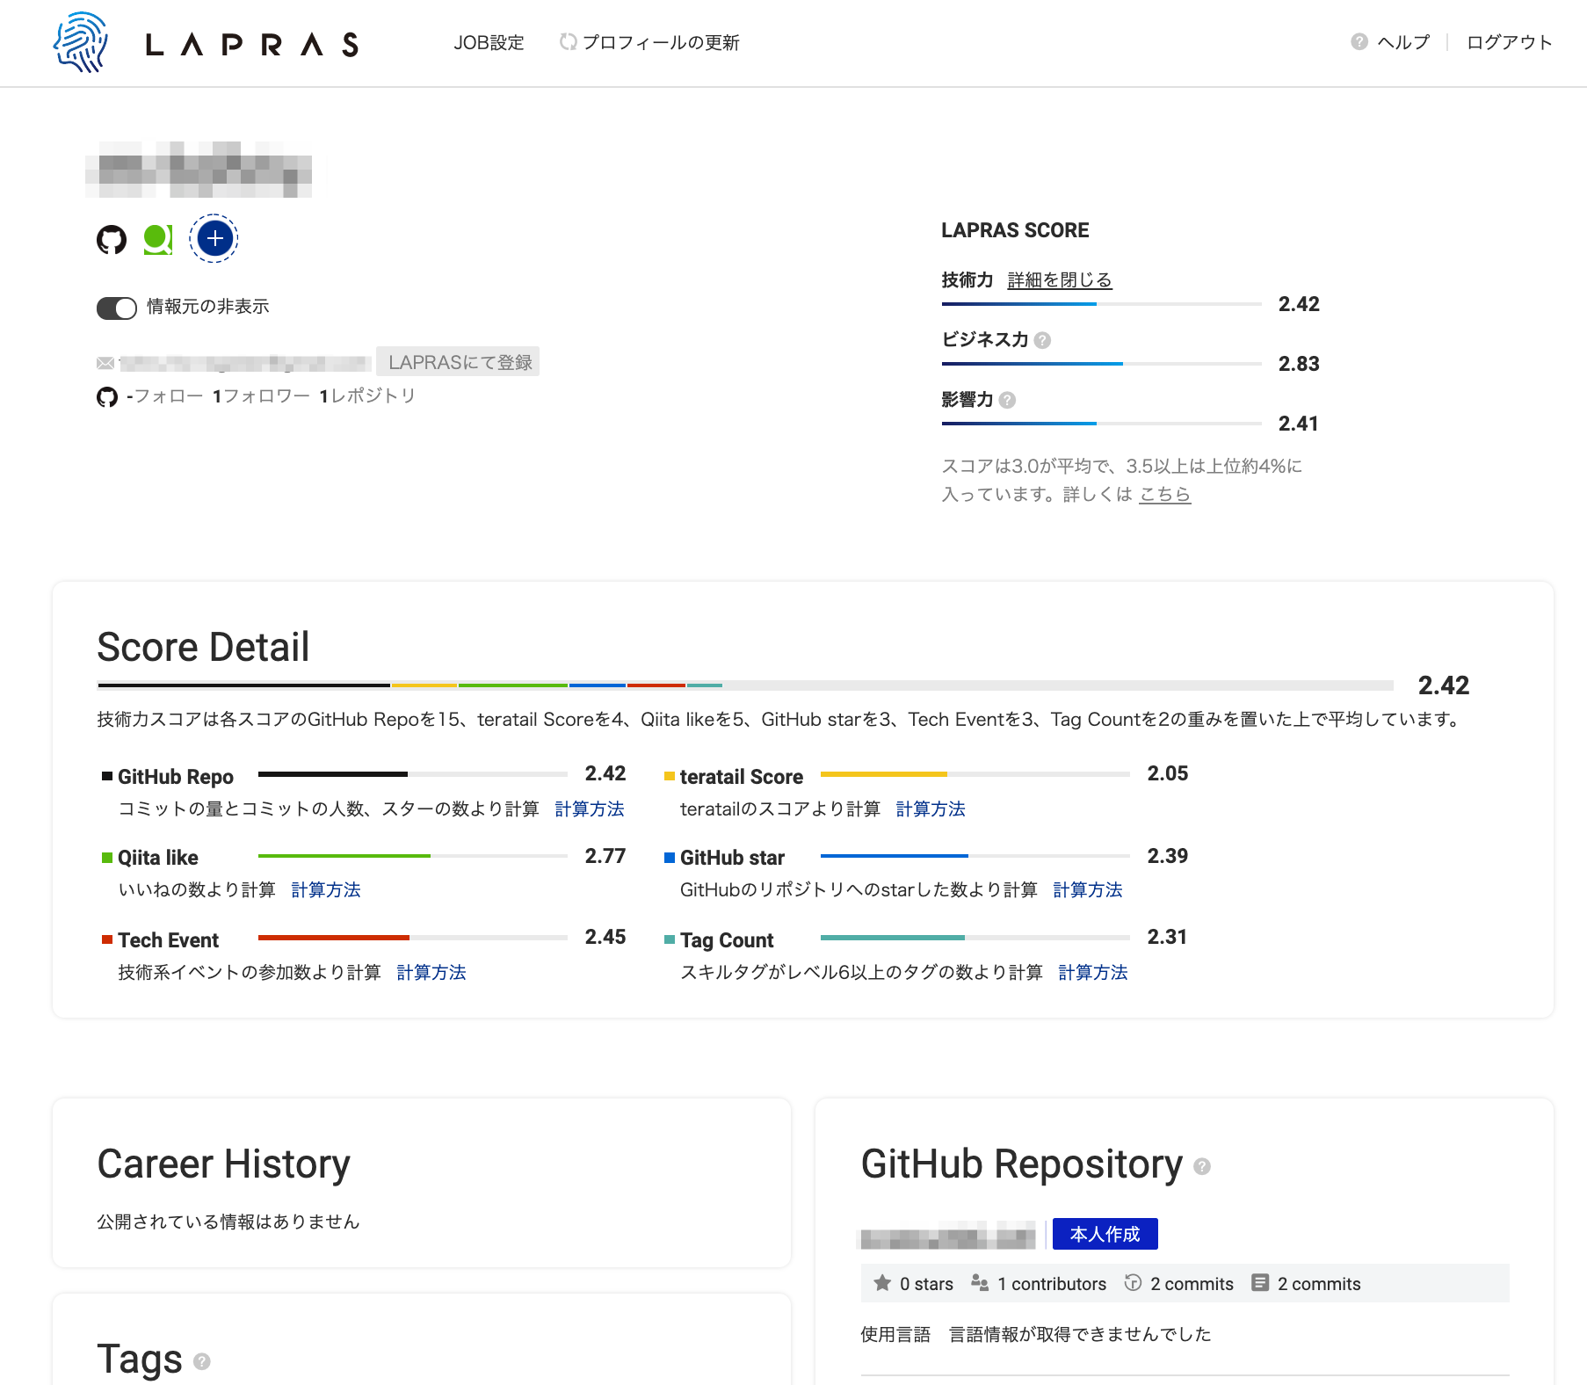Click the small GitHub icon beside follower stats

coord(107,397)
